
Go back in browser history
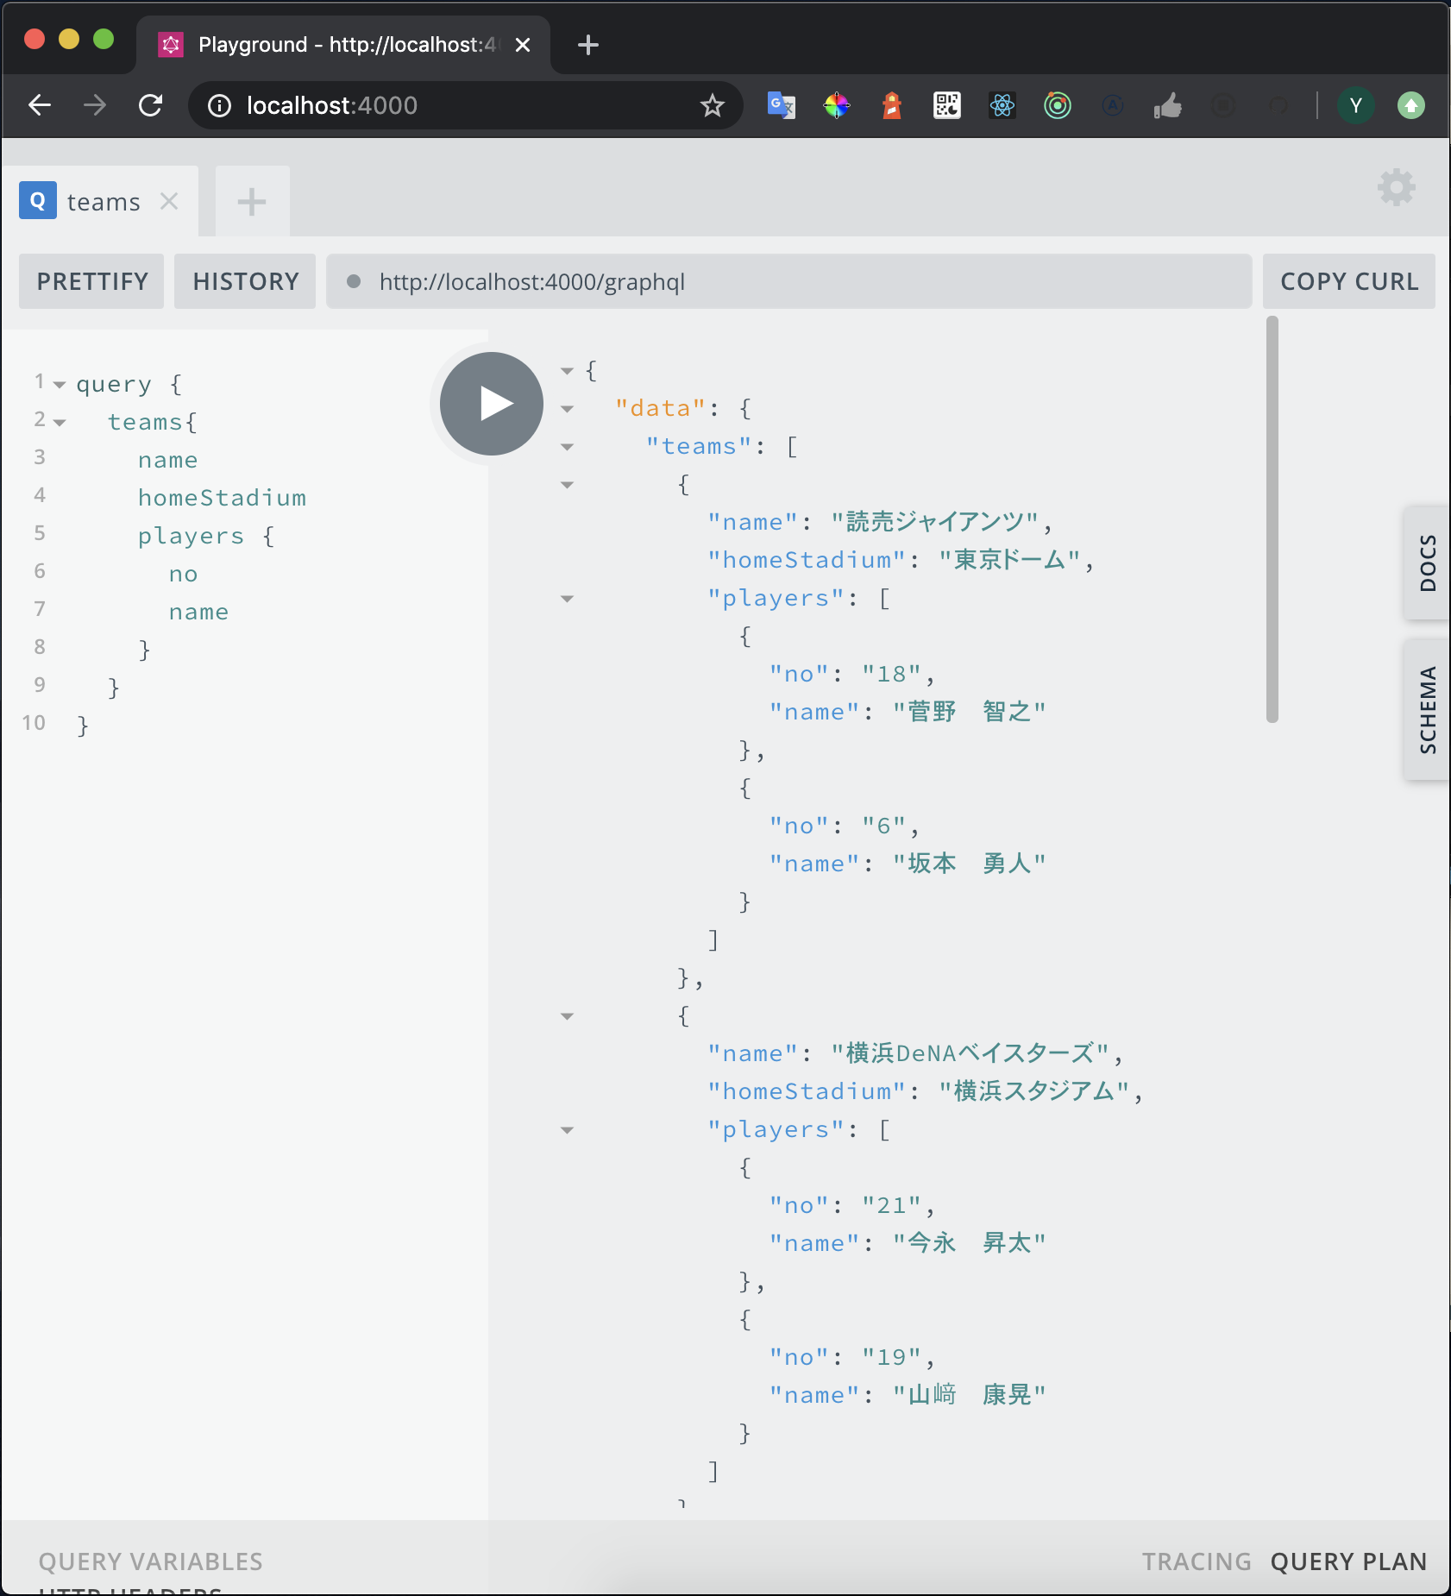coord(40,105)
